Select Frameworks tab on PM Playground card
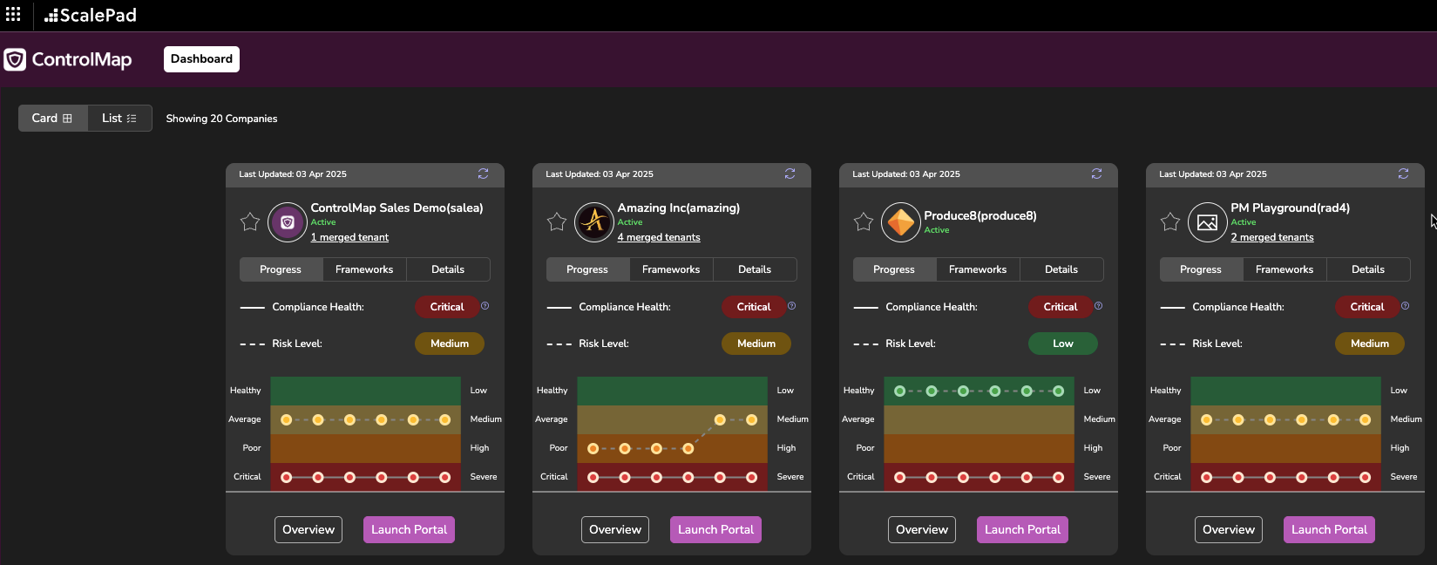The image size is (1437, 565). pos(1284,269)
